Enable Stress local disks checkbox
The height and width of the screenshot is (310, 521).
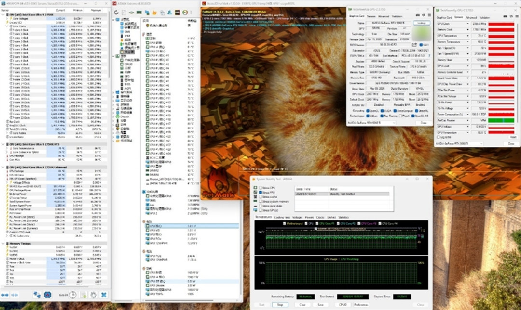point(260,206)
